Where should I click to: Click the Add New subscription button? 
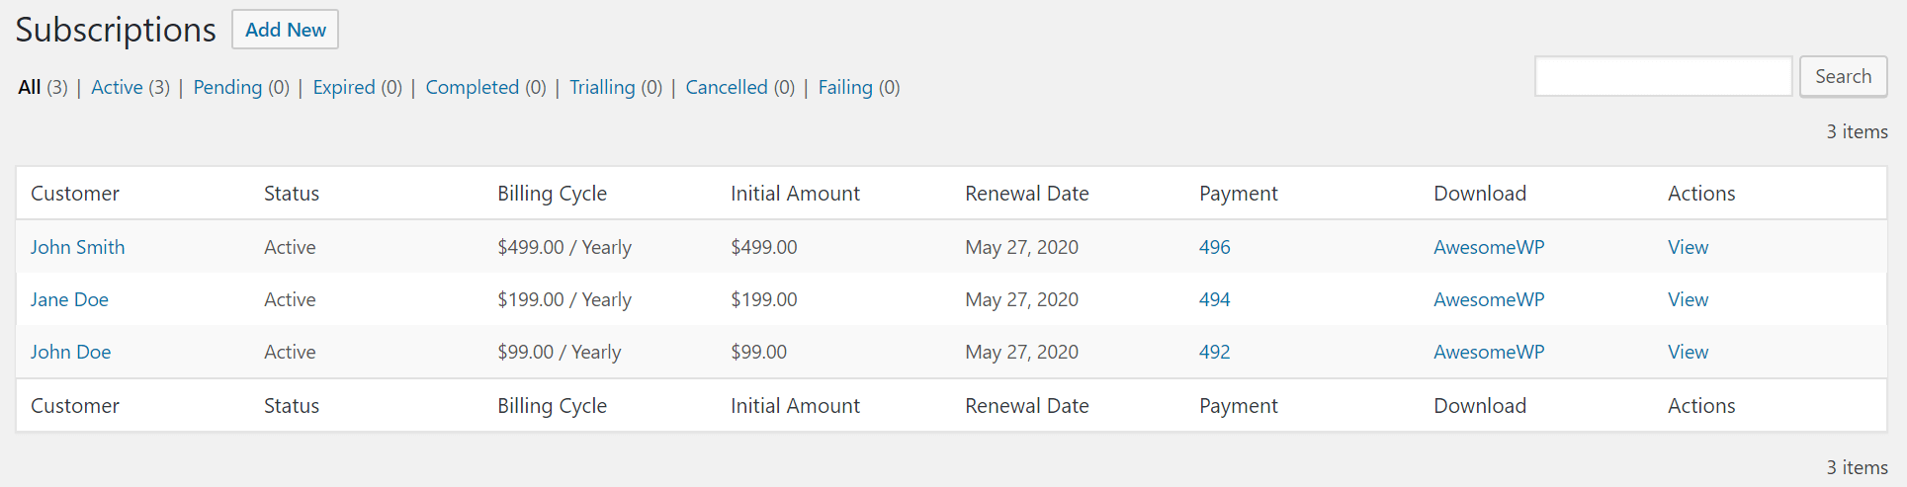(x=285, y=30)
